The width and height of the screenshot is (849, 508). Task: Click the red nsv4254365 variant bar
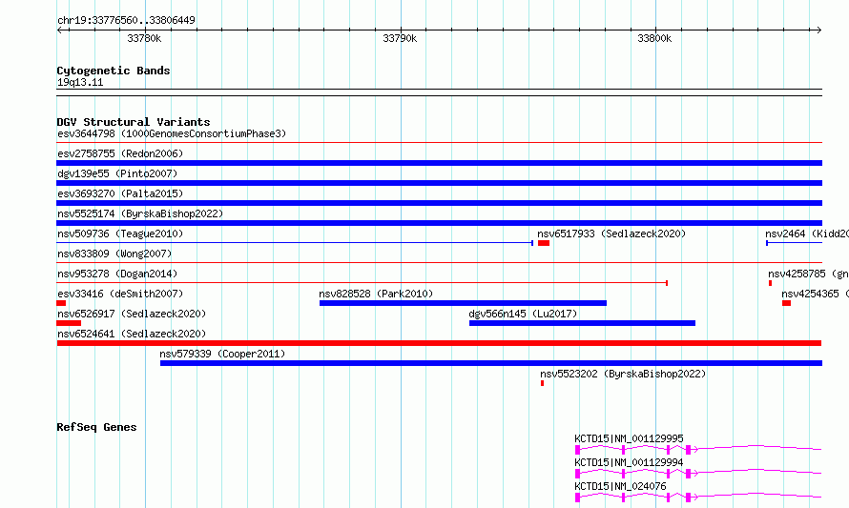tap(786, 303)
